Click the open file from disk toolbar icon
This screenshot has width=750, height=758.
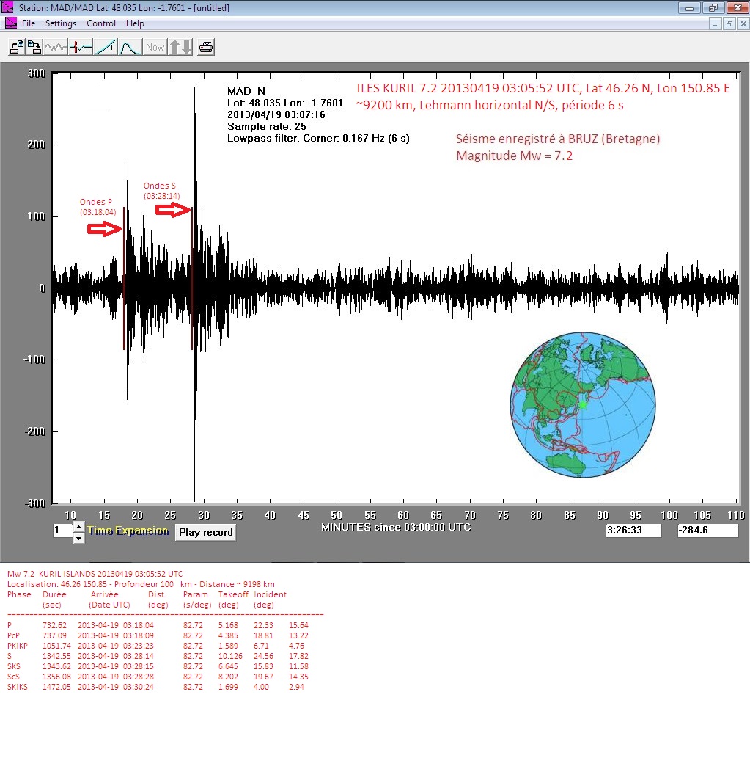[x=16, y=48]
